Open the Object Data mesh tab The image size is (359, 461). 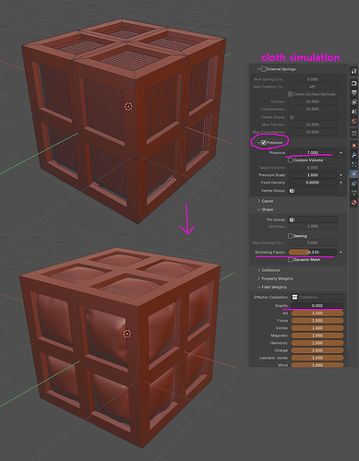[x=353, y=193]
